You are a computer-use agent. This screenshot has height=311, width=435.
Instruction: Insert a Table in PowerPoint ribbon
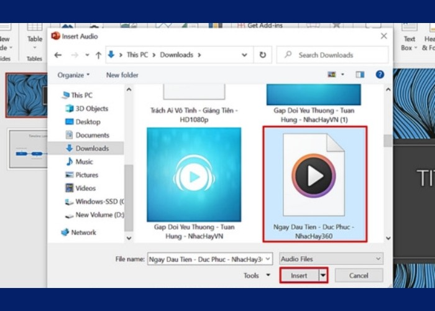pyautogui.click(x=35, y=37)
